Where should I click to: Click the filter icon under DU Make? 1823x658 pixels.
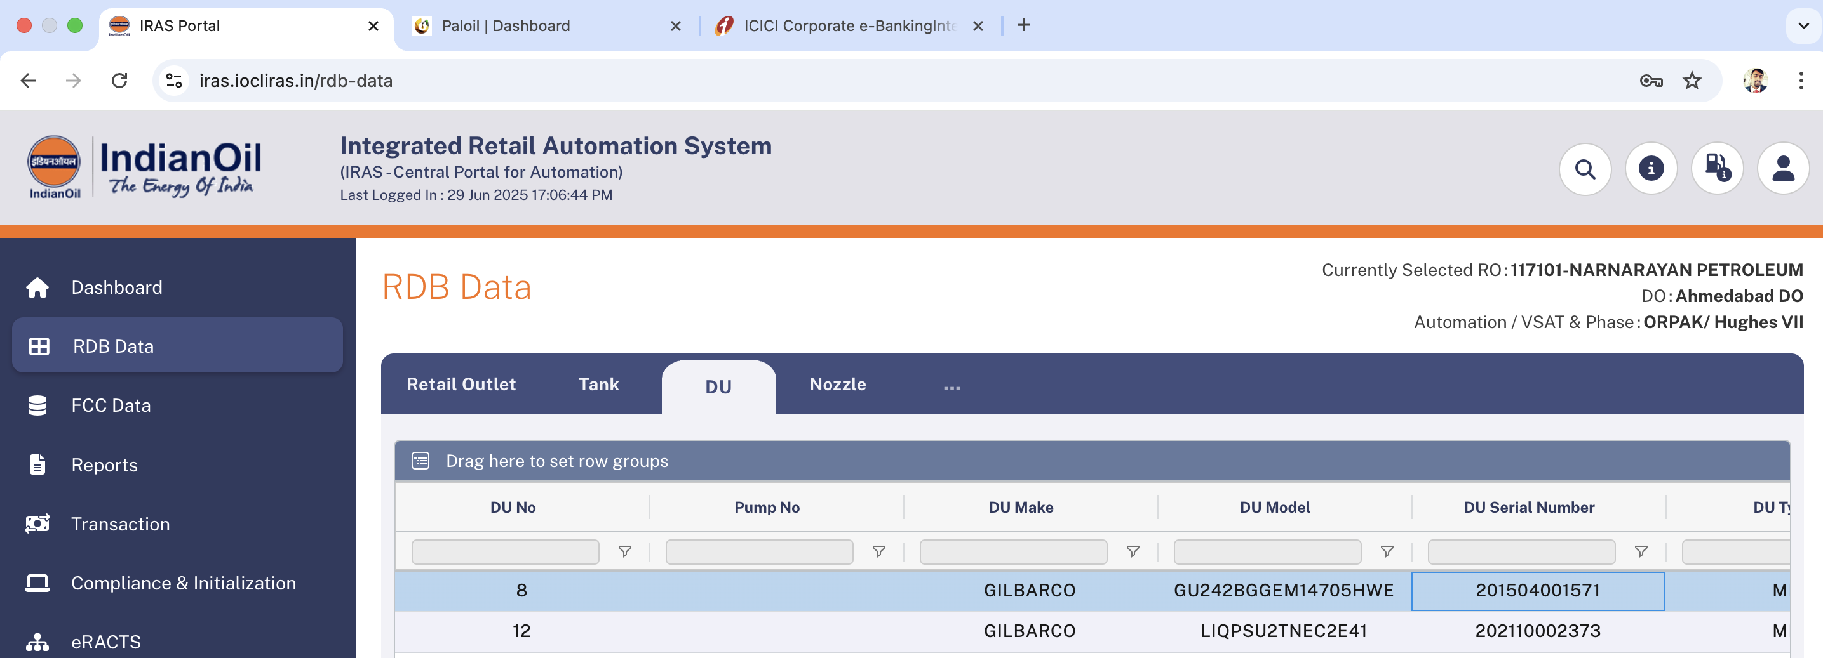tap(1133, 551)
